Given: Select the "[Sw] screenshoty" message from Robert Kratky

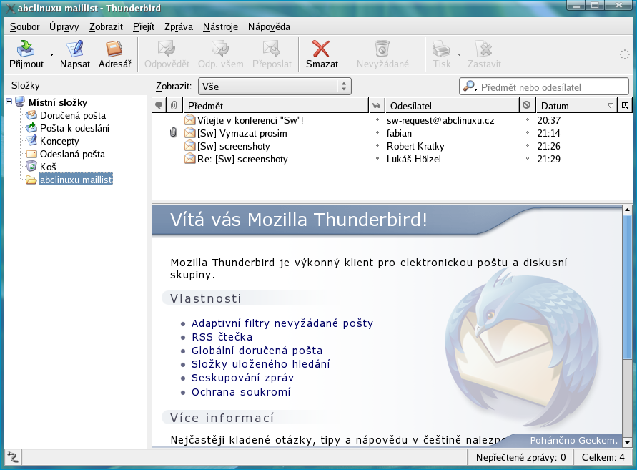Looking at the screenshot, I should [x=234, y=146].
